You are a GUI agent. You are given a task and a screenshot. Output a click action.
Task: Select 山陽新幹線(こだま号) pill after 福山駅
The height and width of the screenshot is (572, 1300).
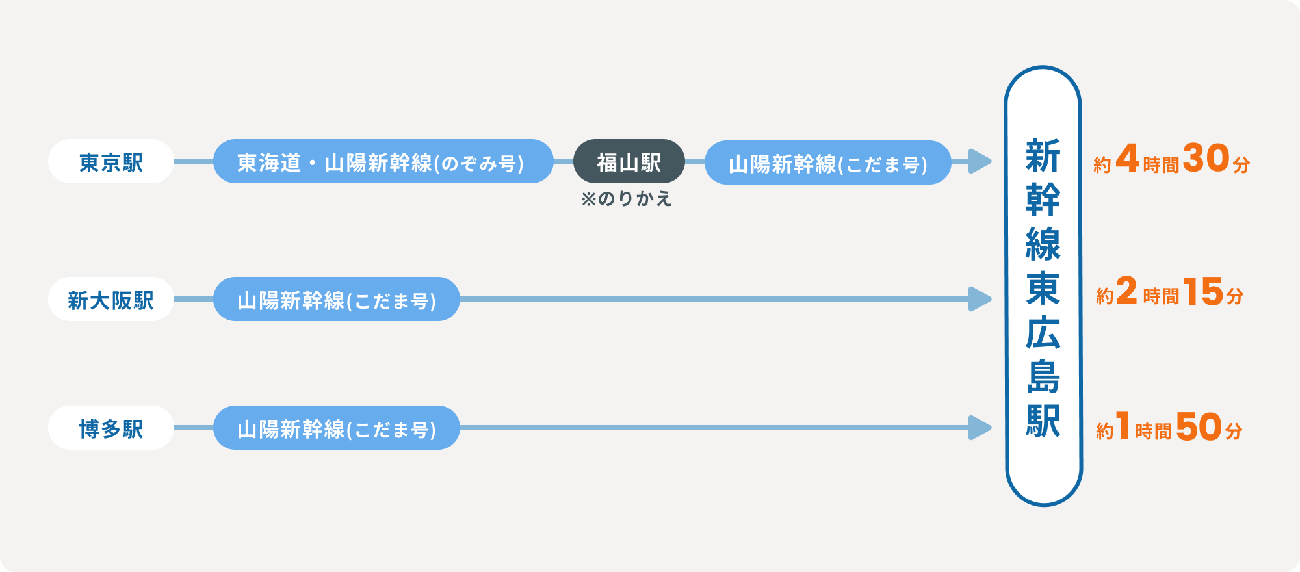pyautogui.click(x=828, y=162)
